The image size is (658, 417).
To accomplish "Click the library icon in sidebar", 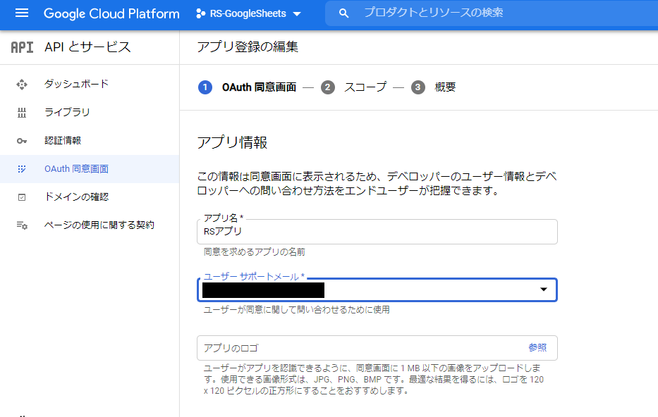I will 22,113.
